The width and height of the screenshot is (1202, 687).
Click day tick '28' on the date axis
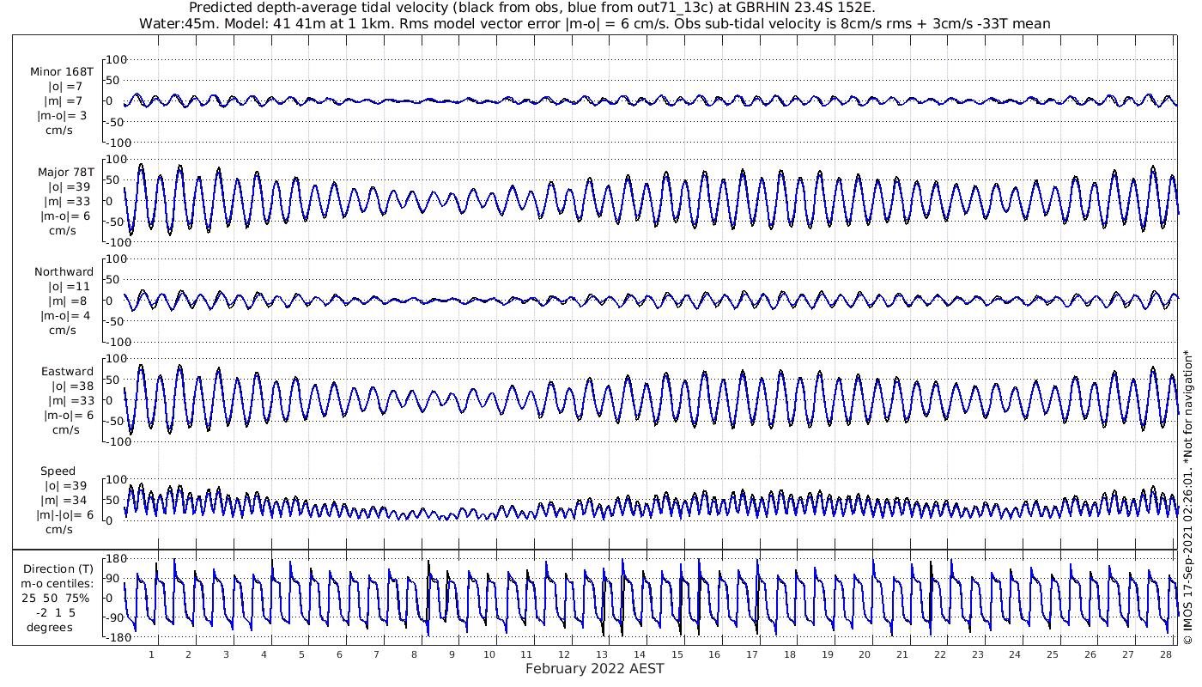tap(1164, 654)
